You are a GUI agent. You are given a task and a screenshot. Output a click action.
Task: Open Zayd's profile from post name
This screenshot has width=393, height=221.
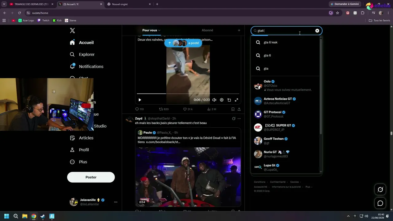[138, 118]
